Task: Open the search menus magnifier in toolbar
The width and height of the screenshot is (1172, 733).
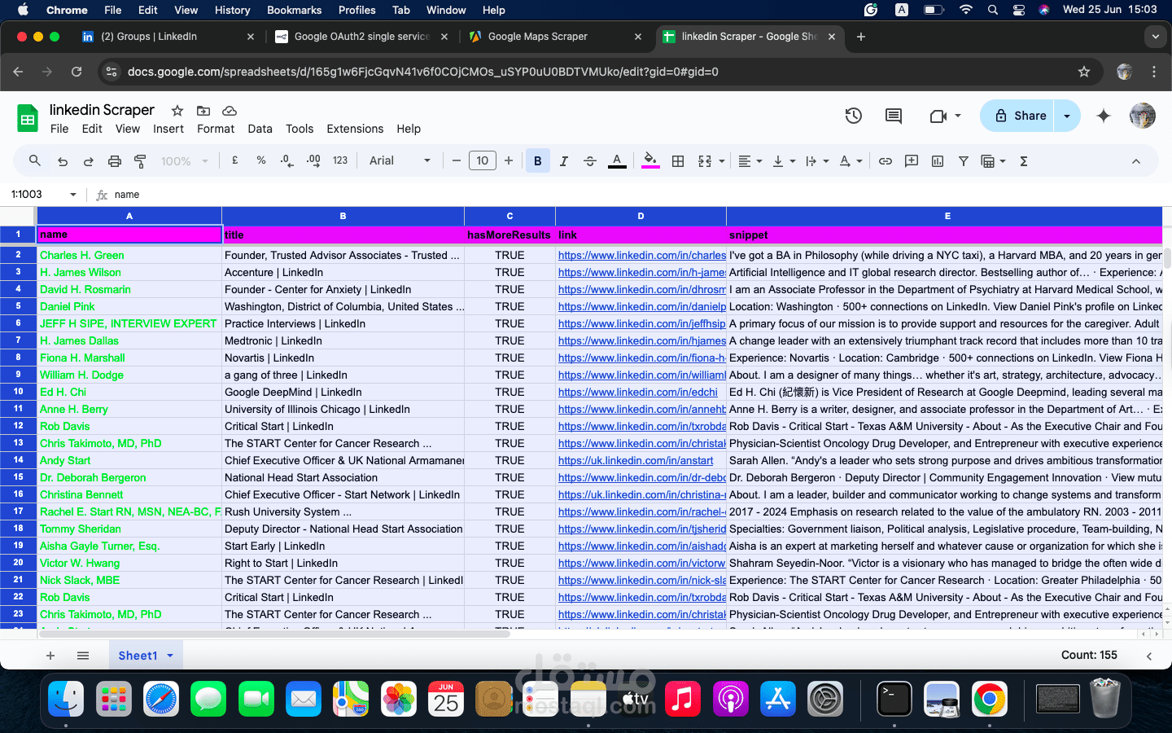Action: (34, 161)
